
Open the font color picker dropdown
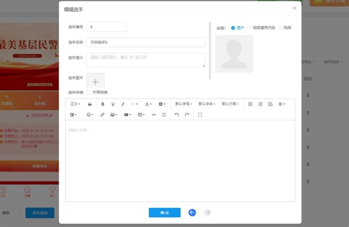pyautogui.click(x=148, y=104)
